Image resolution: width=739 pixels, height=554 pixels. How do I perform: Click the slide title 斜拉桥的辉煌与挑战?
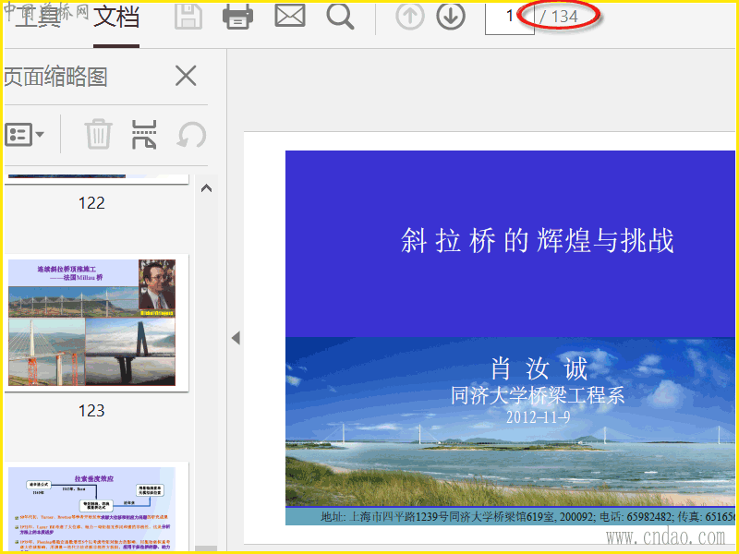point(538,240)
